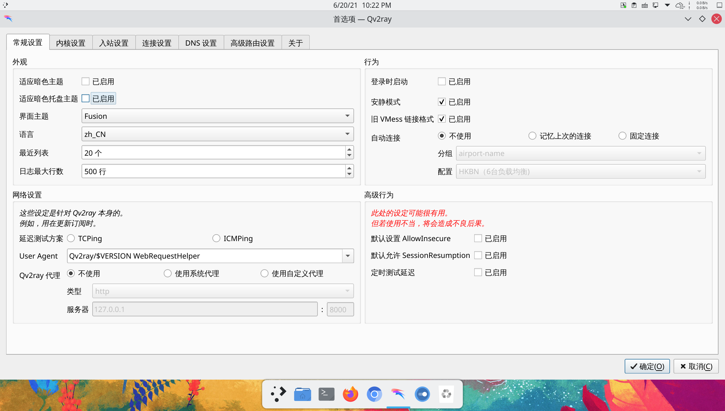
Task: Open the KDE application launcher icon
Action: coord(278,394)
